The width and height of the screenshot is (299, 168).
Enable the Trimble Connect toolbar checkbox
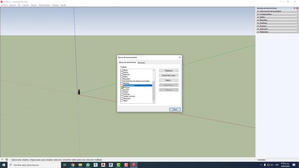[121, 96]
